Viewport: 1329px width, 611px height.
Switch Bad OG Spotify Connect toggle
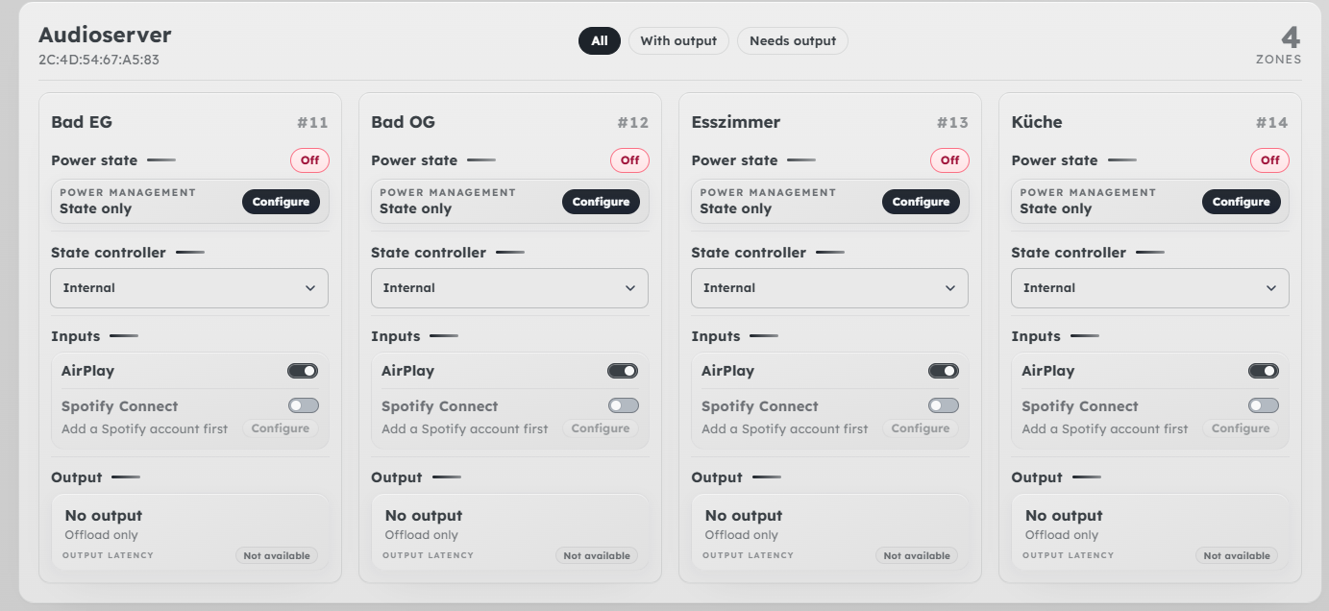[623, 406]
